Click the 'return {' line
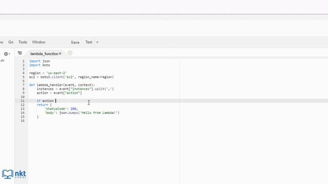 (44, 105)
